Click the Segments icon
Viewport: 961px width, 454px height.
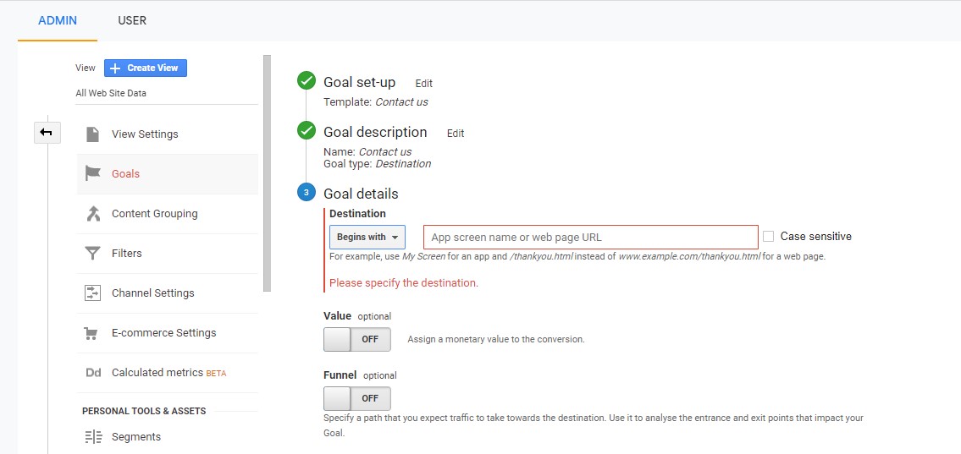click(93, 437)
